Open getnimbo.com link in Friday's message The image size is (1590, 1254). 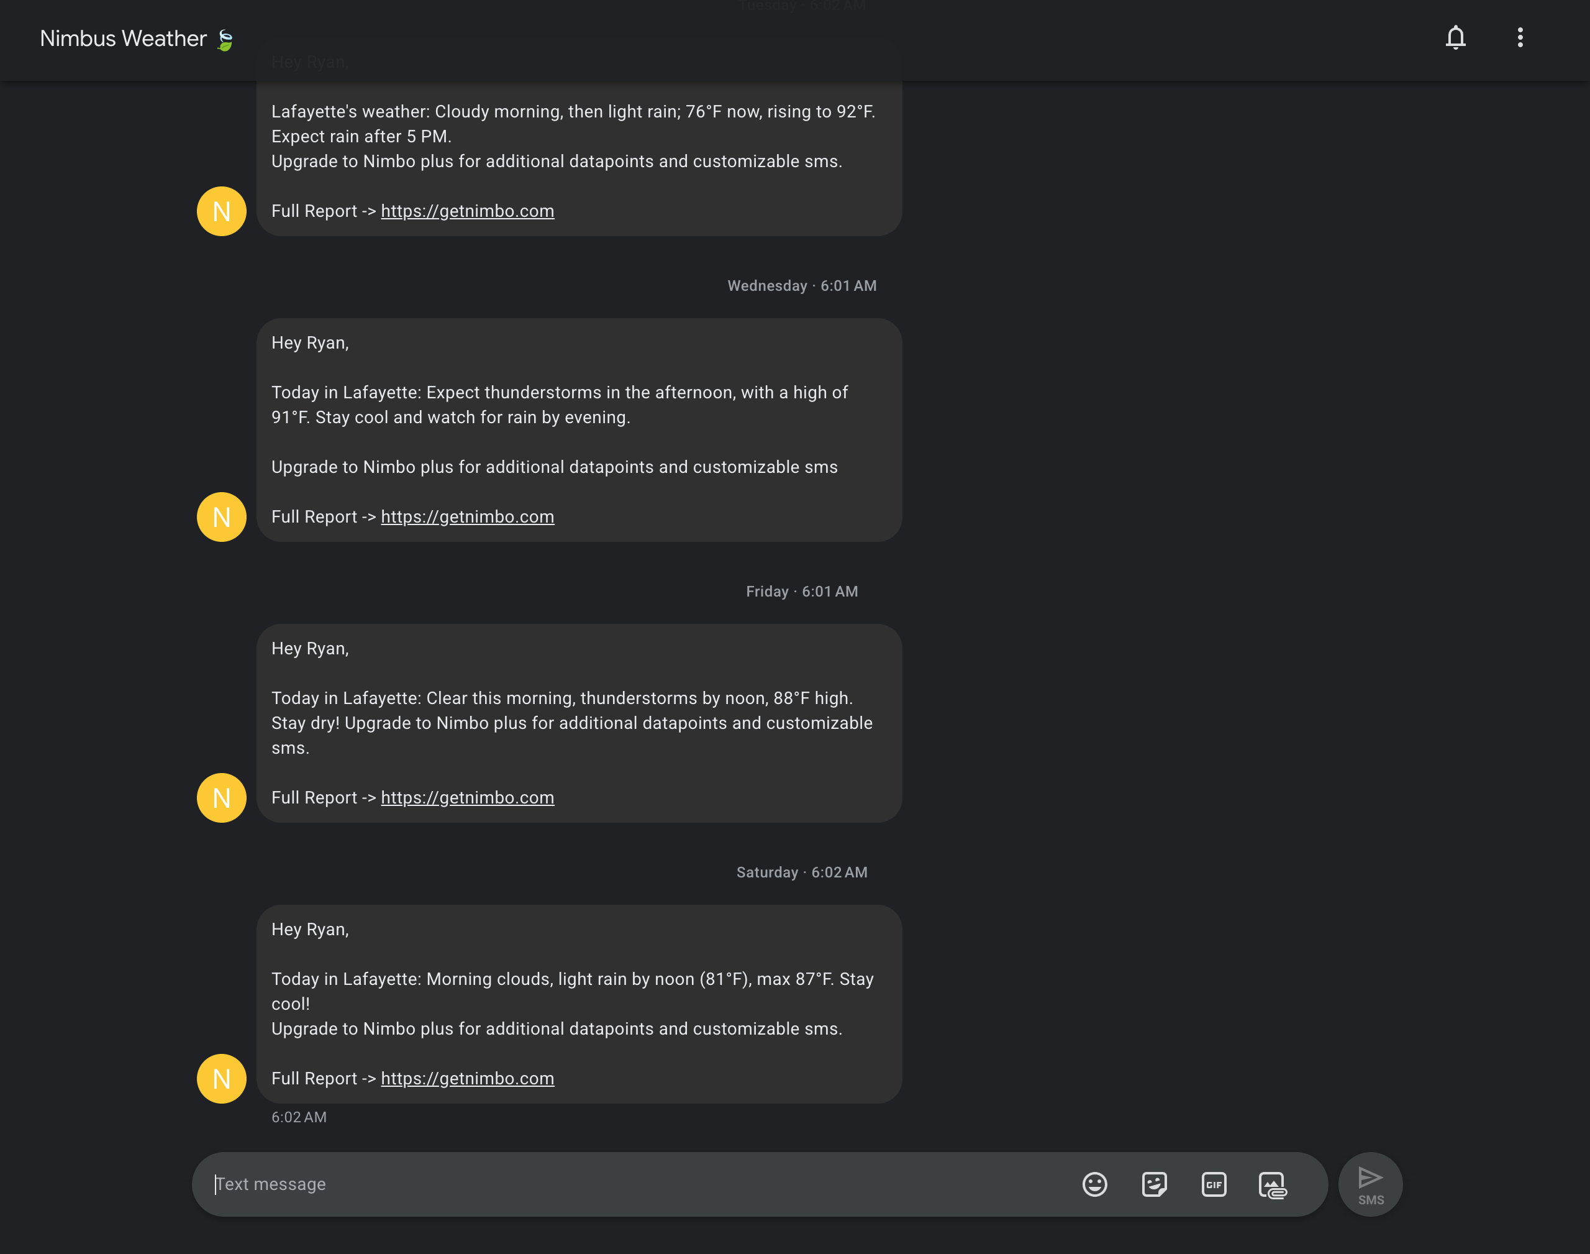click(468, 797)
